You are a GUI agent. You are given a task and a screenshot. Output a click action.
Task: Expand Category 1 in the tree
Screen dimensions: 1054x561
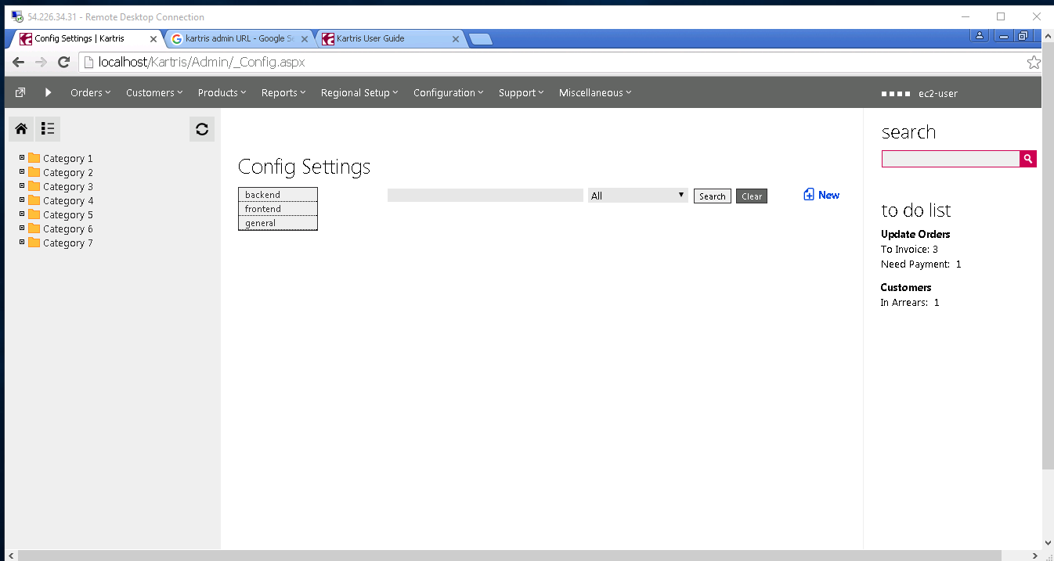[x=20, y=157]
